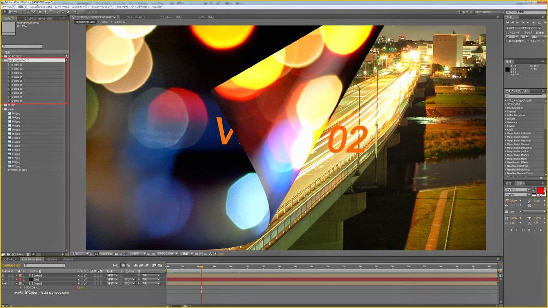Open ワークスペース dropdown 'すべてのパネル'
Screen dimensions: 548x308
coord(489,12)
